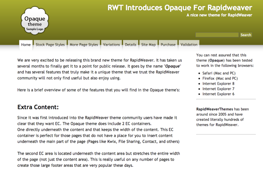Select the Home navigation tab
The image size is (263, 175).
pos(26,45)
